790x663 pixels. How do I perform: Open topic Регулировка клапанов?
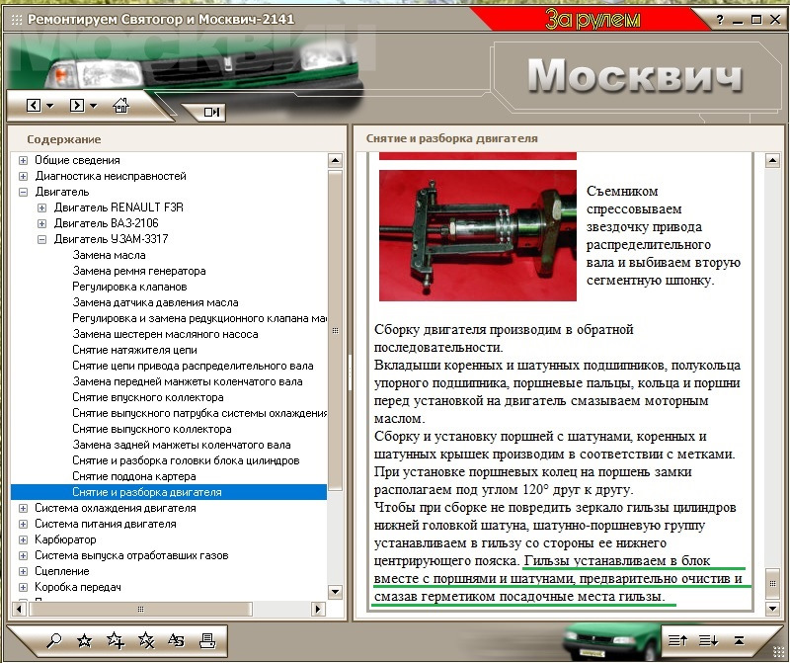click(x=129, y=287)
